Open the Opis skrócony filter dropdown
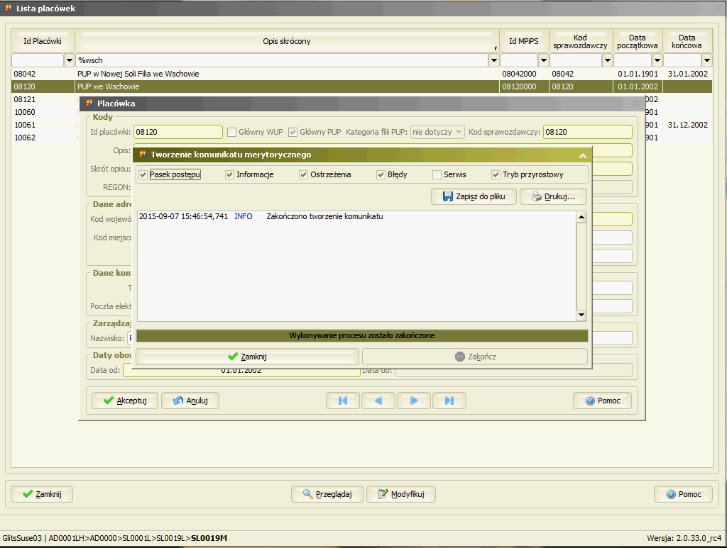Image resolution: width=727 pixels, height=548 pixels. pos(494,60)
